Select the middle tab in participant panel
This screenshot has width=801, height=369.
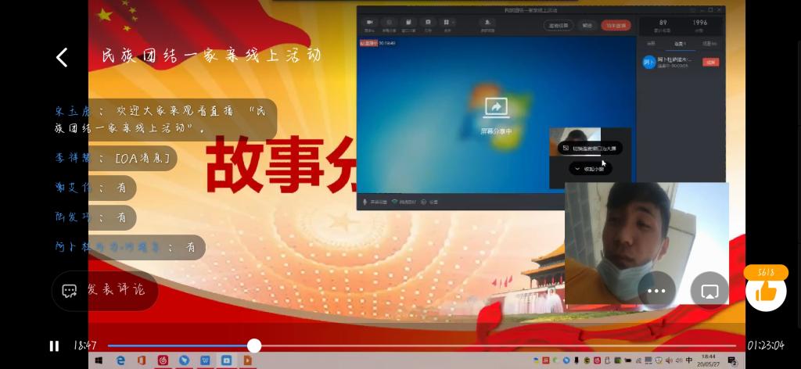680,44
